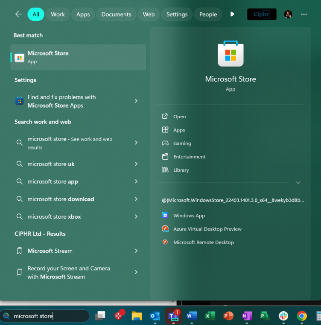Screen dimensions: 321x325
Task: Expand the 'microsoft store xbox' chevron
Action: tap(136, 217)
